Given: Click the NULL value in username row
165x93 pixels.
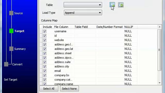Looking at the screenshot, I should 128,31.
